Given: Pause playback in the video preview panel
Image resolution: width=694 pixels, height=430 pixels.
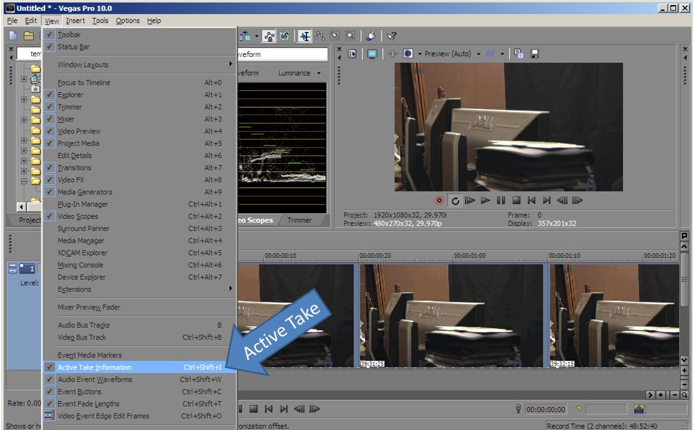Looking at the screenshot, I should 501,200.
